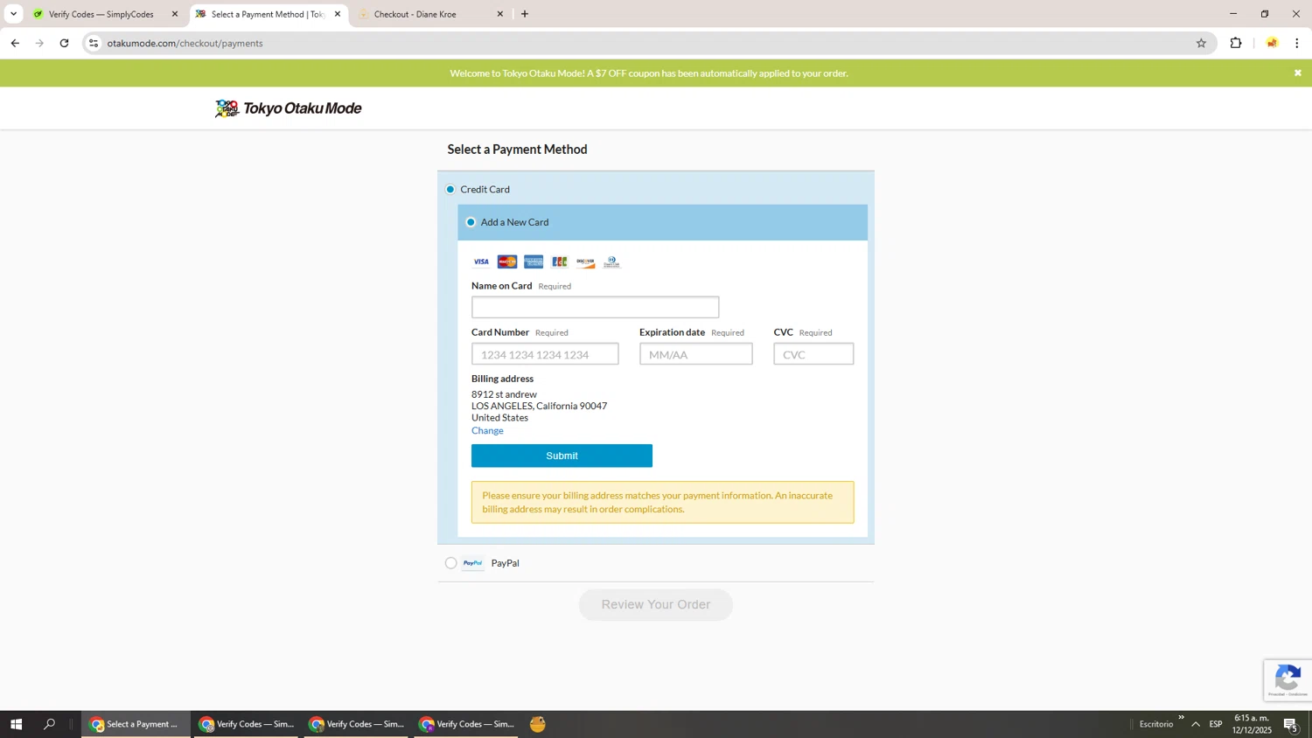Click the 'Select a Payment Method' heading
The height and width of the screenshot is (738, 1312).
click(x=517, y=150)
